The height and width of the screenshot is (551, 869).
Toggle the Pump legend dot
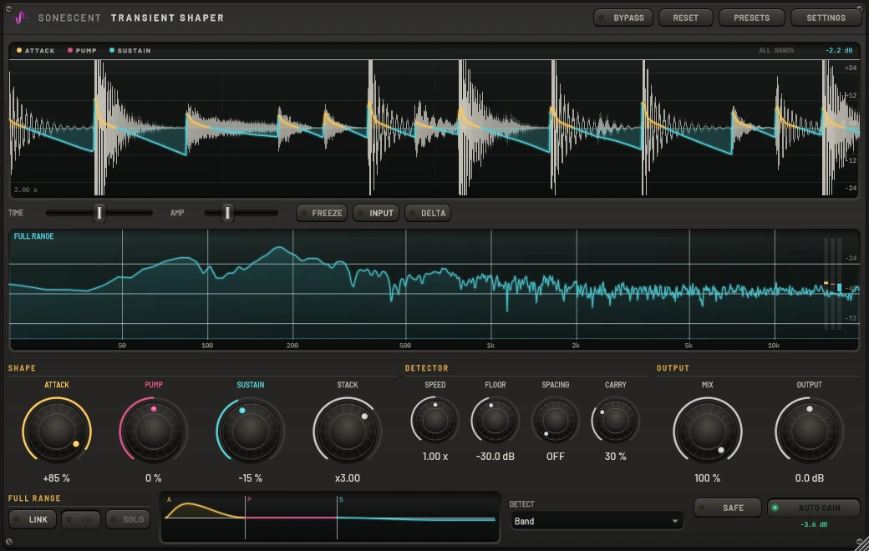[x=70, y=50]
